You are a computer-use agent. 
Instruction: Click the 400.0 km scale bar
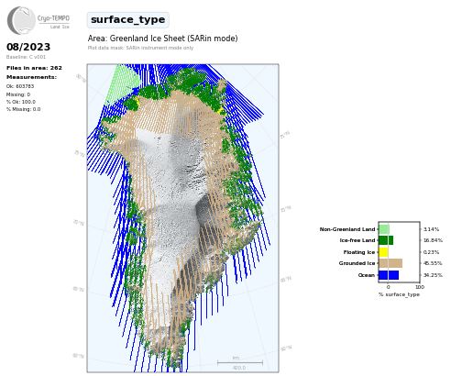point(240,362)
